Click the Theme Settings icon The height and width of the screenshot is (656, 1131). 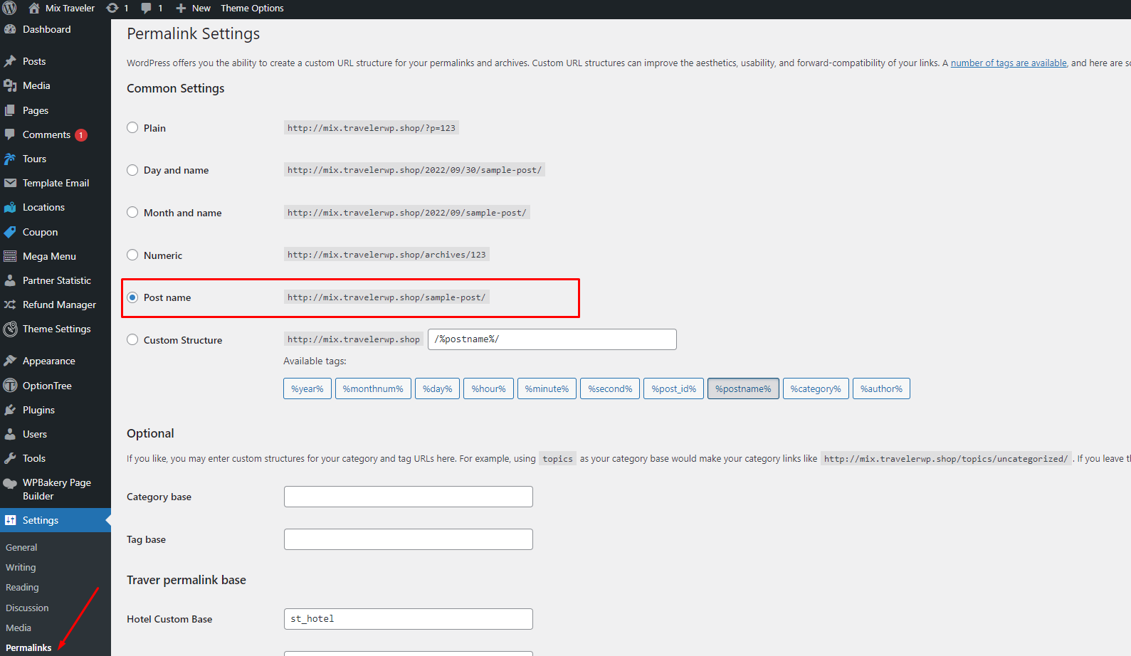tap(10, 329)
